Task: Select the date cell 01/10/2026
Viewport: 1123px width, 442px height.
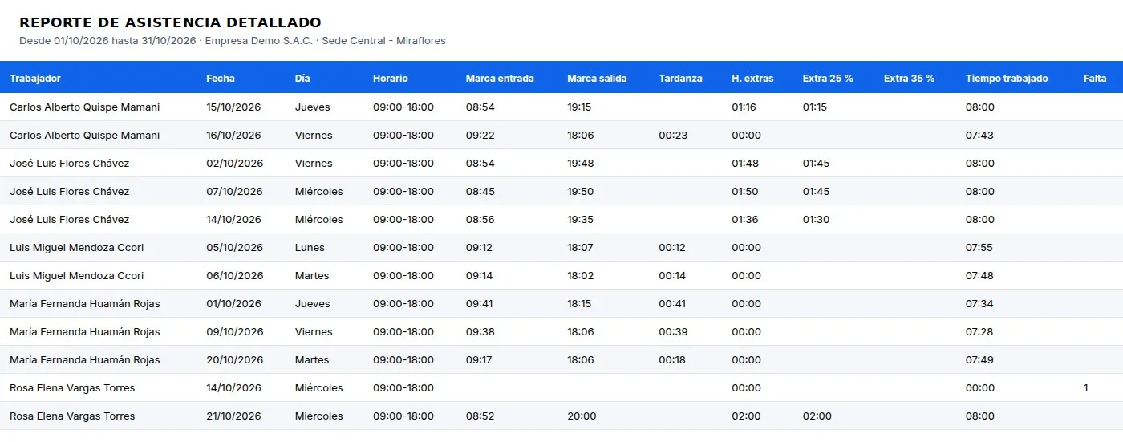Action: coord(233,304)
